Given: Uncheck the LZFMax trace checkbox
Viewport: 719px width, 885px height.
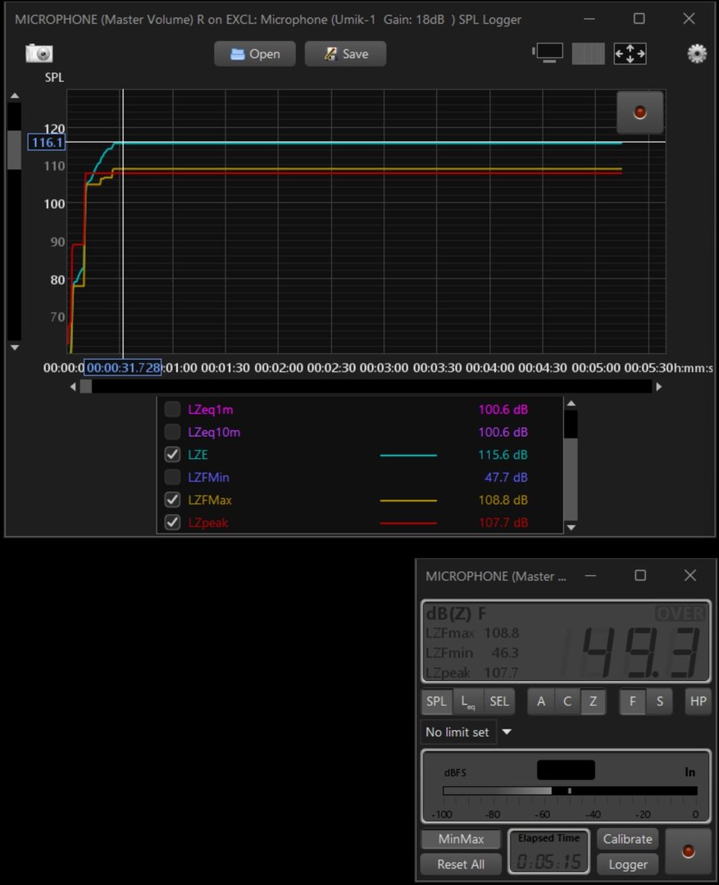Looking at the screenshot, I should [x=172, y=500].
